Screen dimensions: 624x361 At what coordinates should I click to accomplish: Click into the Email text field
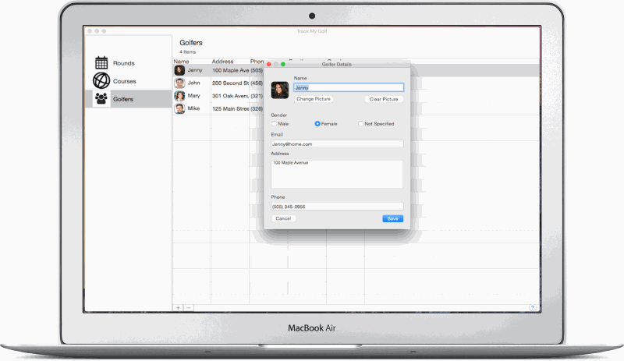pyautogui.click(x=337, y=144)
